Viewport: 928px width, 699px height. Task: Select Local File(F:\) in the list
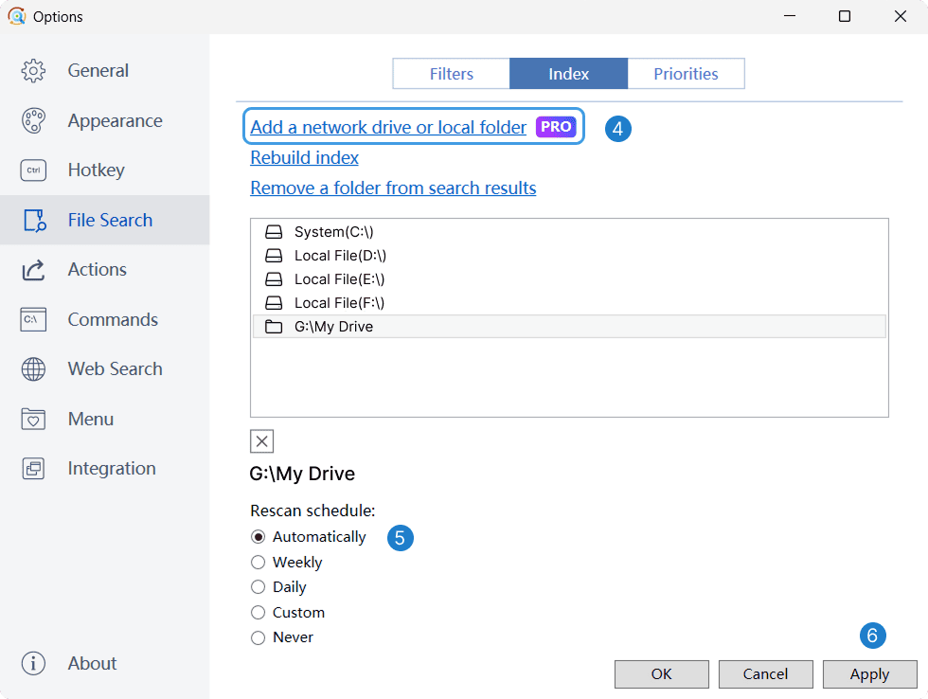pos(569,302)
